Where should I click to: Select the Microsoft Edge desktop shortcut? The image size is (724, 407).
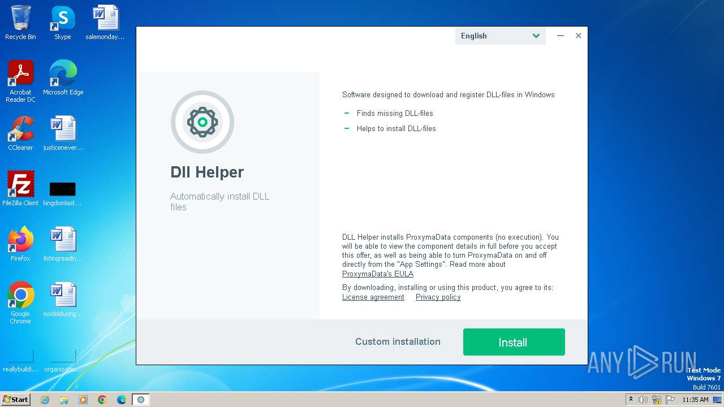63,78
